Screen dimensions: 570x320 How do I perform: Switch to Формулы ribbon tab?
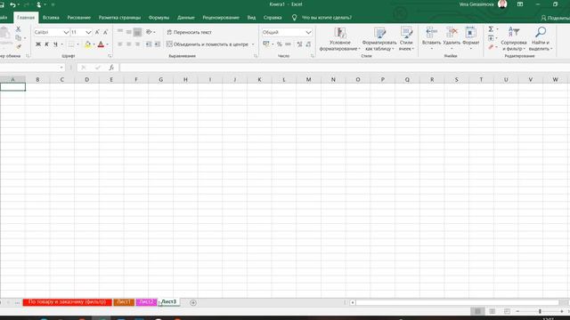[x=159, y=18]
